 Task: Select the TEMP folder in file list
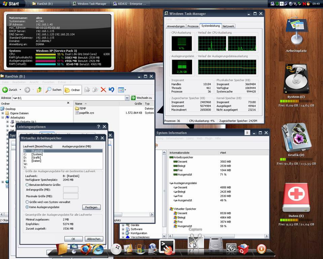point(82,109)
